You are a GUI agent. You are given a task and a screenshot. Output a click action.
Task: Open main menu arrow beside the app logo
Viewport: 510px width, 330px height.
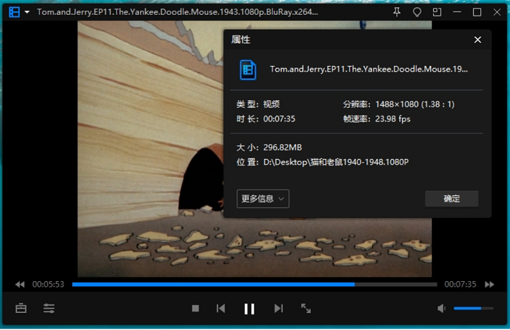pyautogui.click(x=27, y=12)
